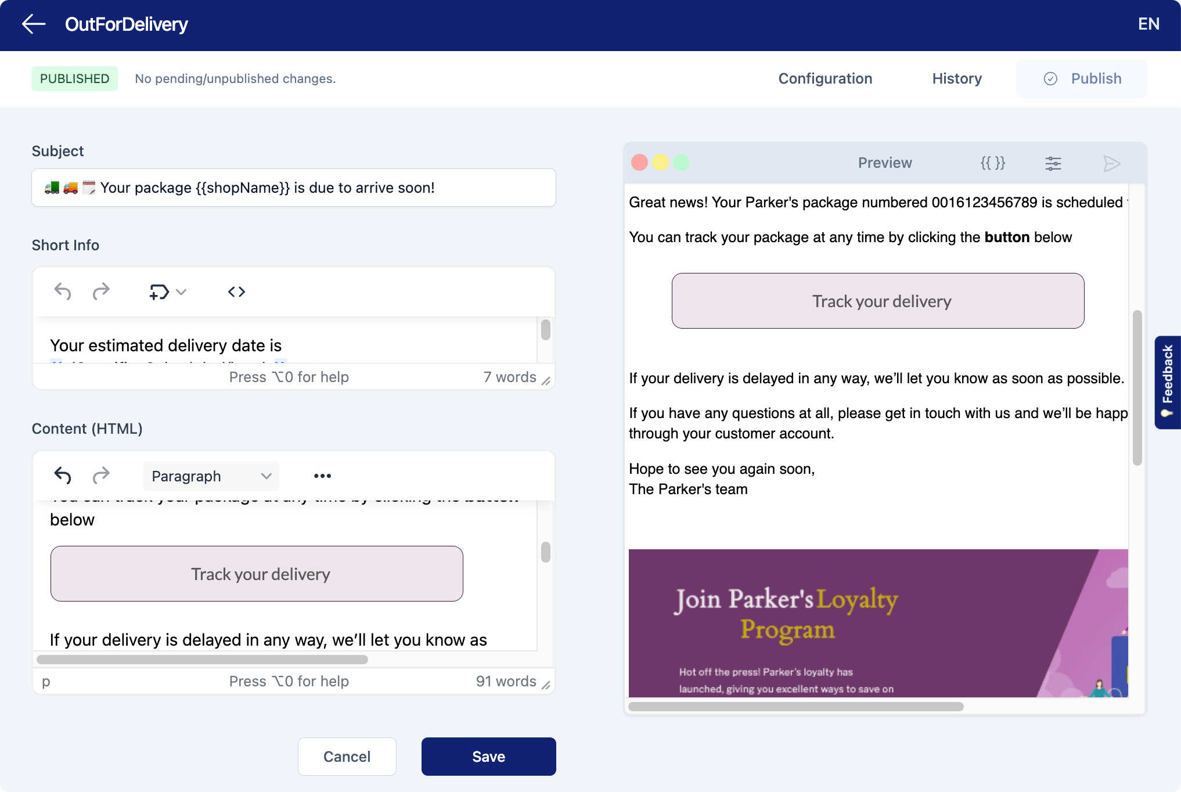Open the EN language selector

point(1148,24)
